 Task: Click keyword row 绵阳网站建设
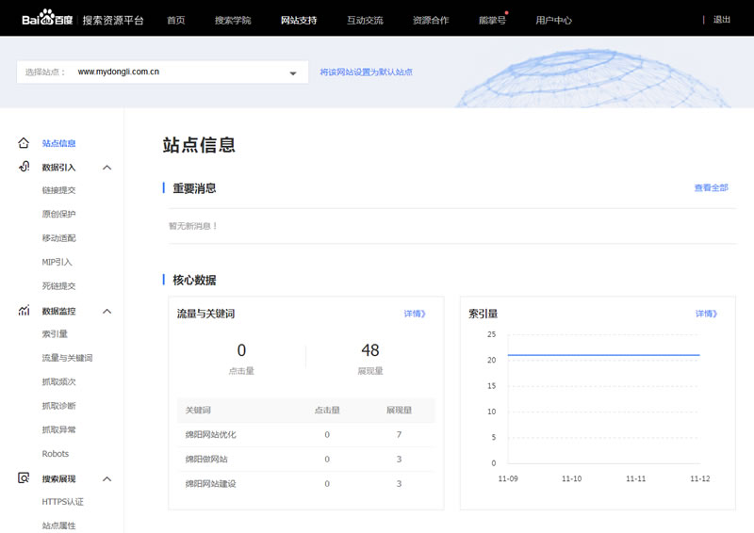[x=305, y=483]
